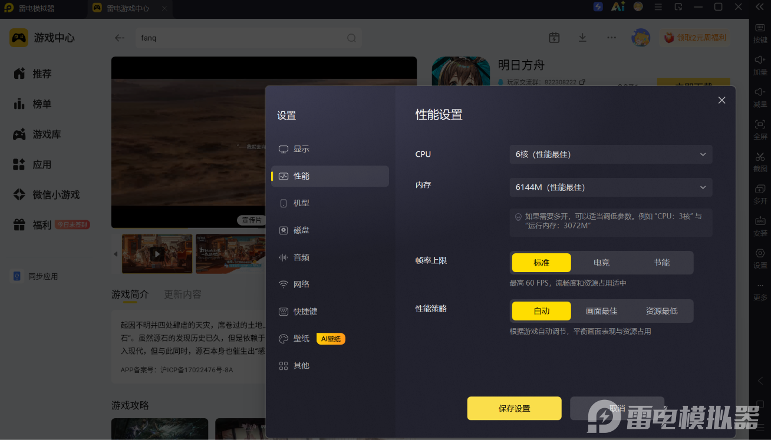This screenshot has height=440, width=771.
Task: Click the previous arrow beside the thumbnails
Action: point(116,254)
